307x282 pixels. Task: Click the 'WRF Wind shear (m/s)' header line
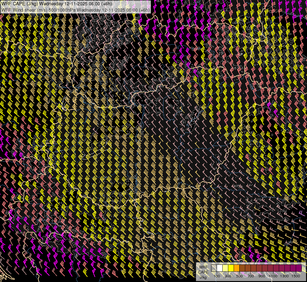[x=75, y=10]
